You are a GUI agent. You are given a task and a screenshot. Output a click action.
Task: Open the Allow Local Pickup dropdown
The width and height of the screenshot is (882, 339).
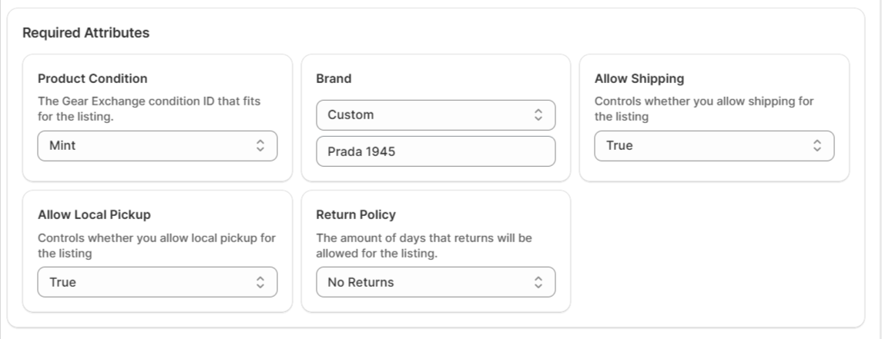157,282
